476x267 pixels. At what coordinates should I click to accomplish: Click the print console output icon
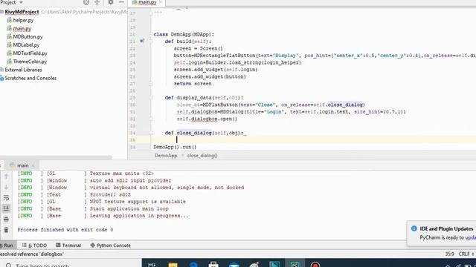6,220
